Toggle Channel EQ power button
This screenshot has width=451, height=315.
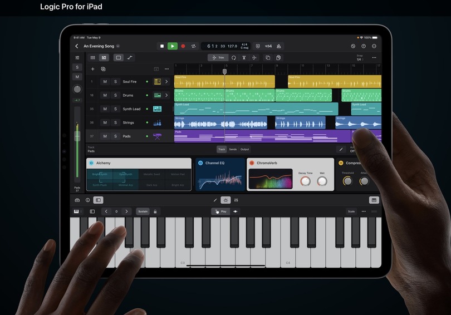200,163
